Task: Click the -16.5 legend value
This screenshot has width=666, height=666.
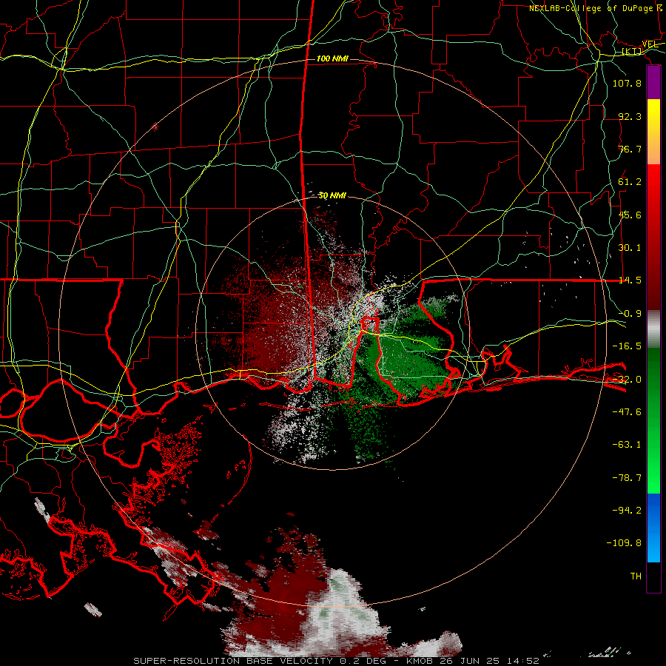Action: [x=627, y=346]
